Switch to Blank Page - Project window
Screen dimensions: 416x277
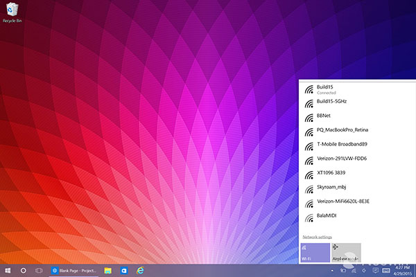pyautogui.click(x=75, y=269)
